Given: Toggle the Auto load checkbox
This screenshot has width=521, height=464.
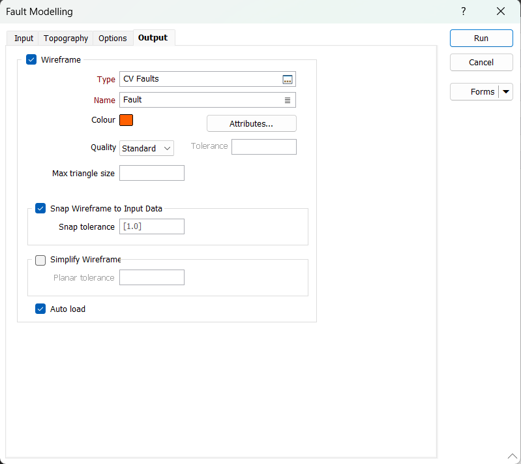Looking at the screenshot, I should [x=40, y=309].
